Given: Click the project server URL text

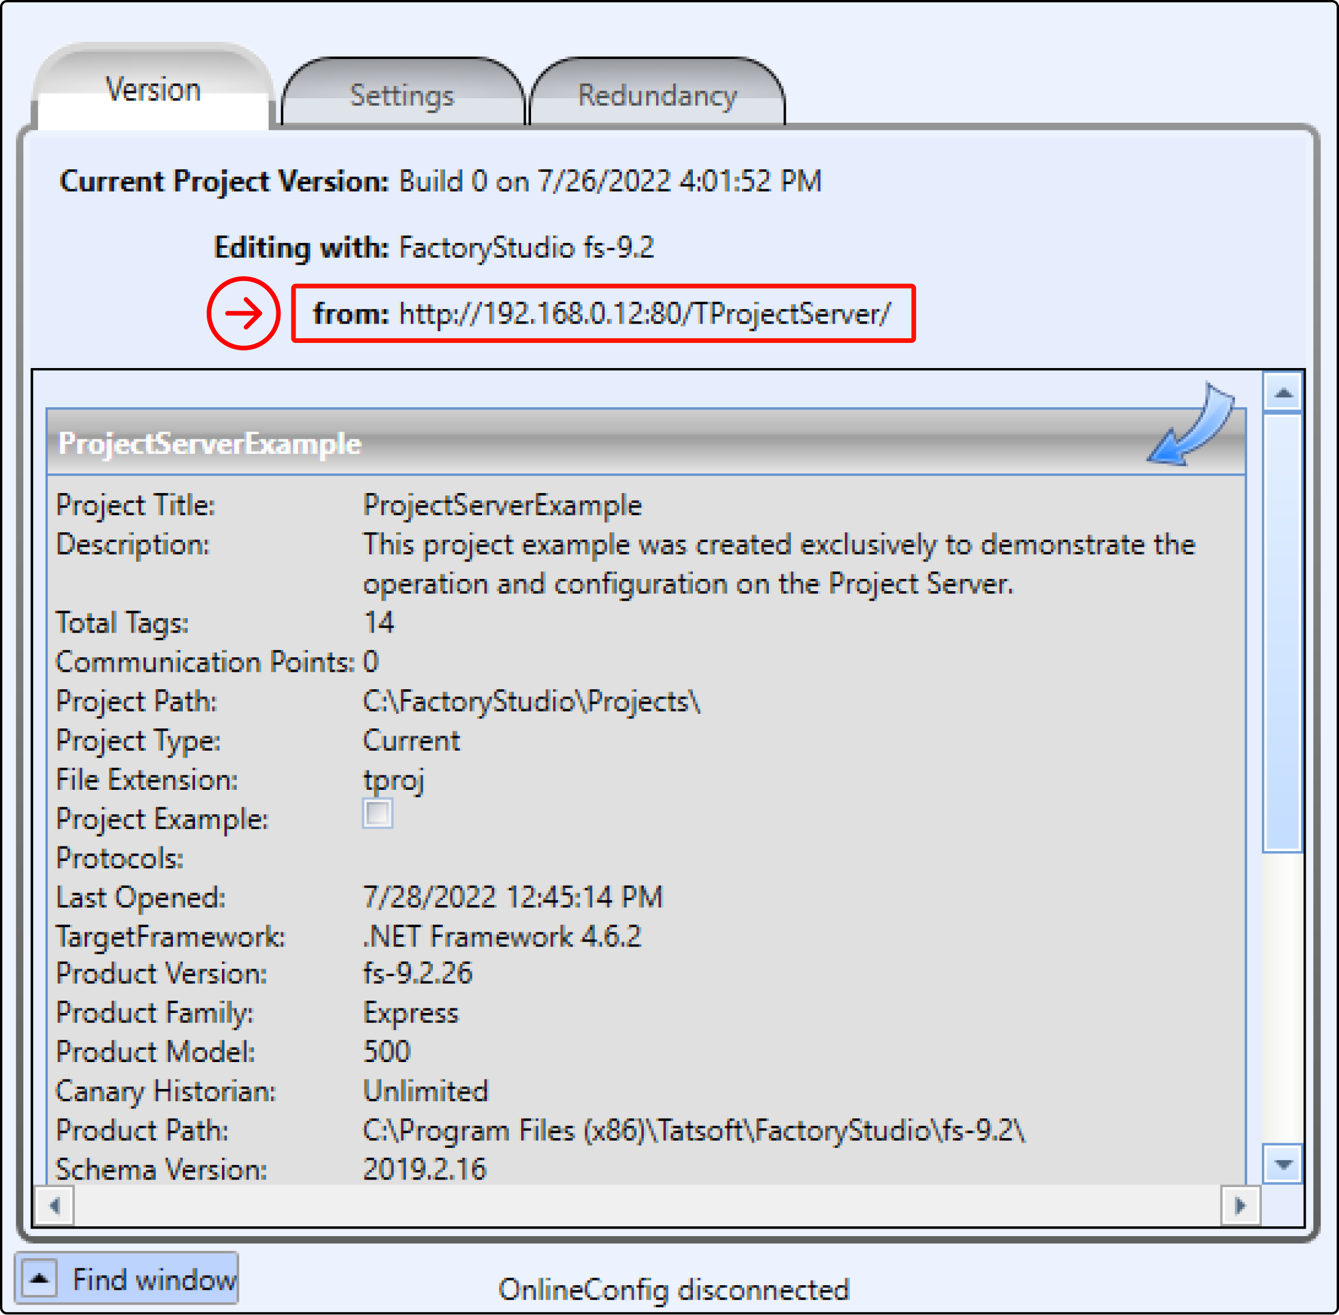Looking at the screenshot, I should click(x=645, y=314).
